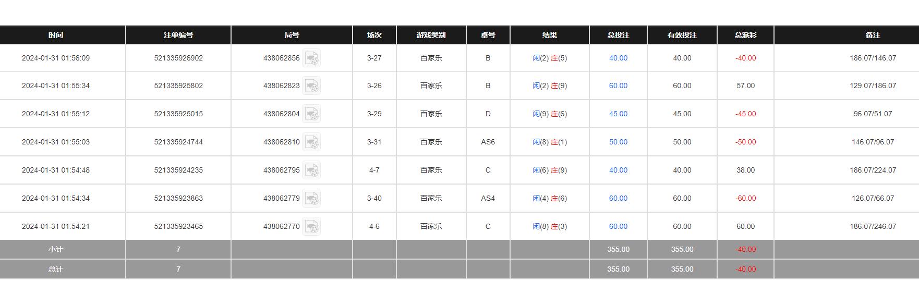Click result 闲(2) 庄(9) link
Viewport: 919px width, 305px height.
tap(549, 86)
